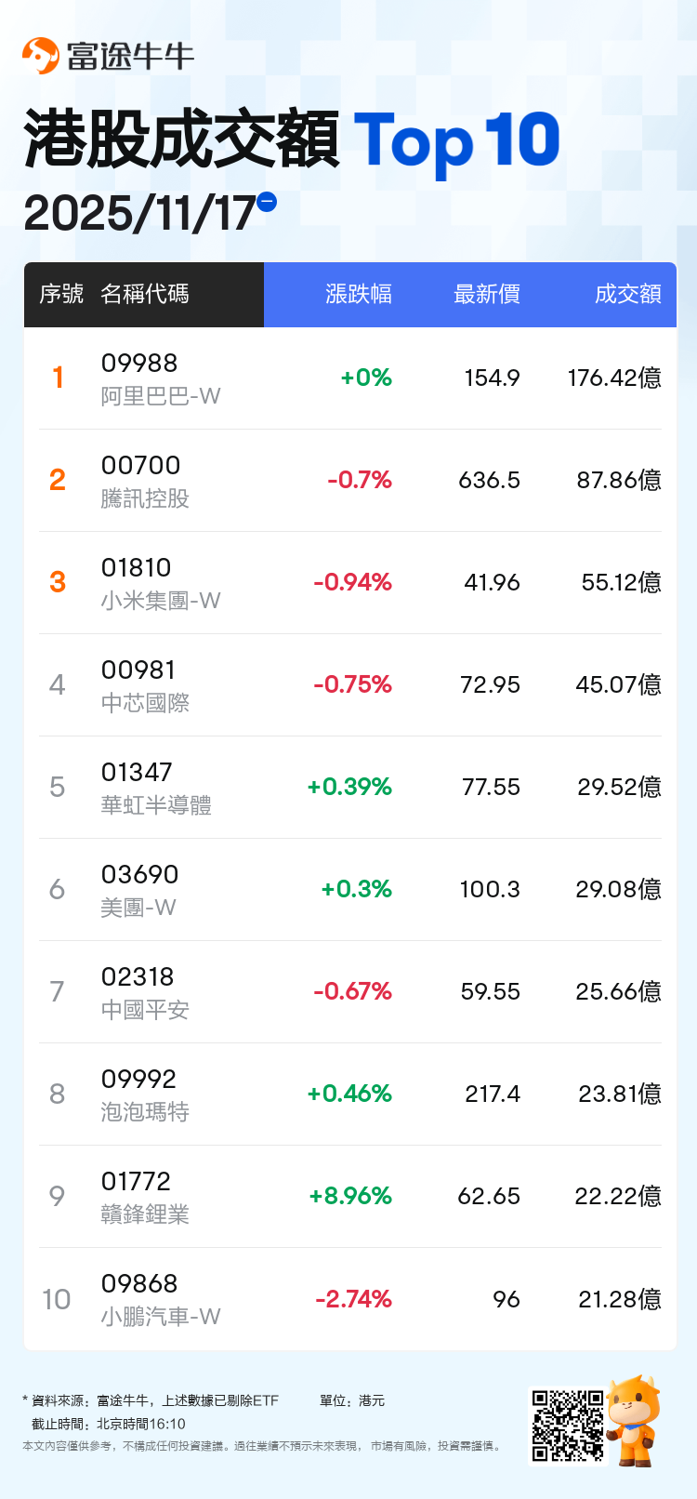Open the 騰訊控股 stock name
The width and height of the screenshot is (697, 1499).
pos(145,498)
